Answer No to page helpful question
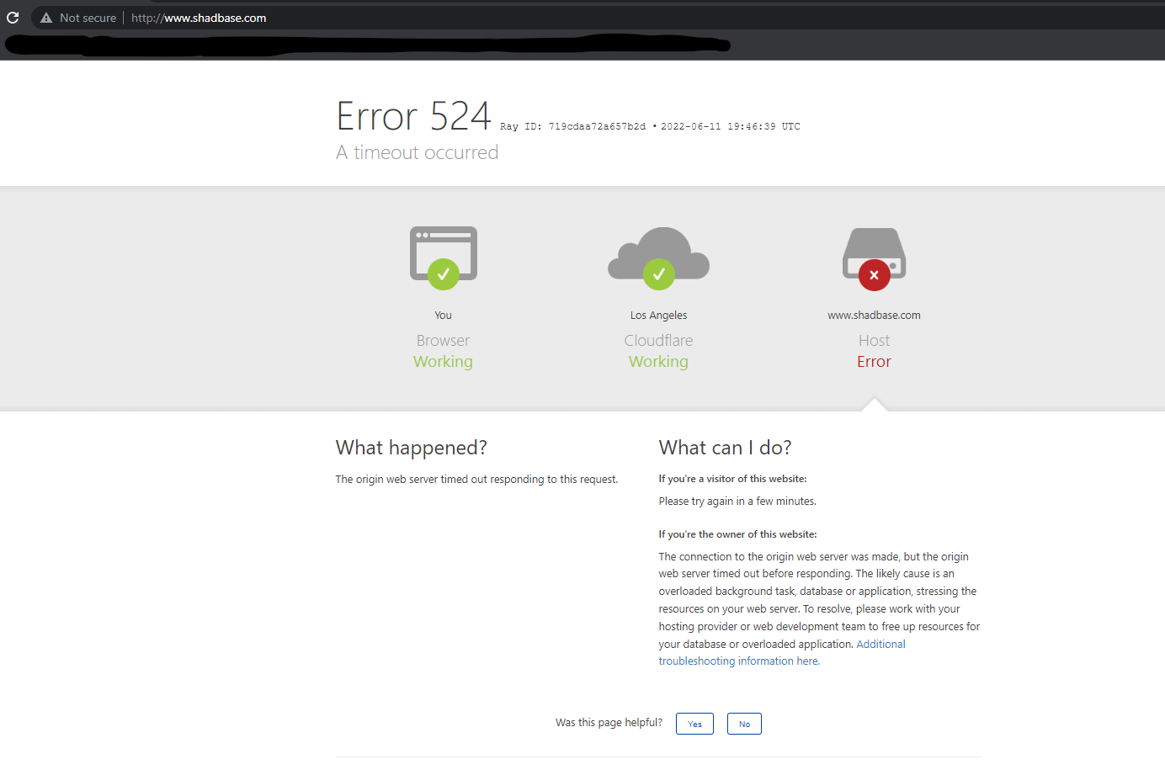The height and width of the screenshot is (775, 1165). click(744, 724)
